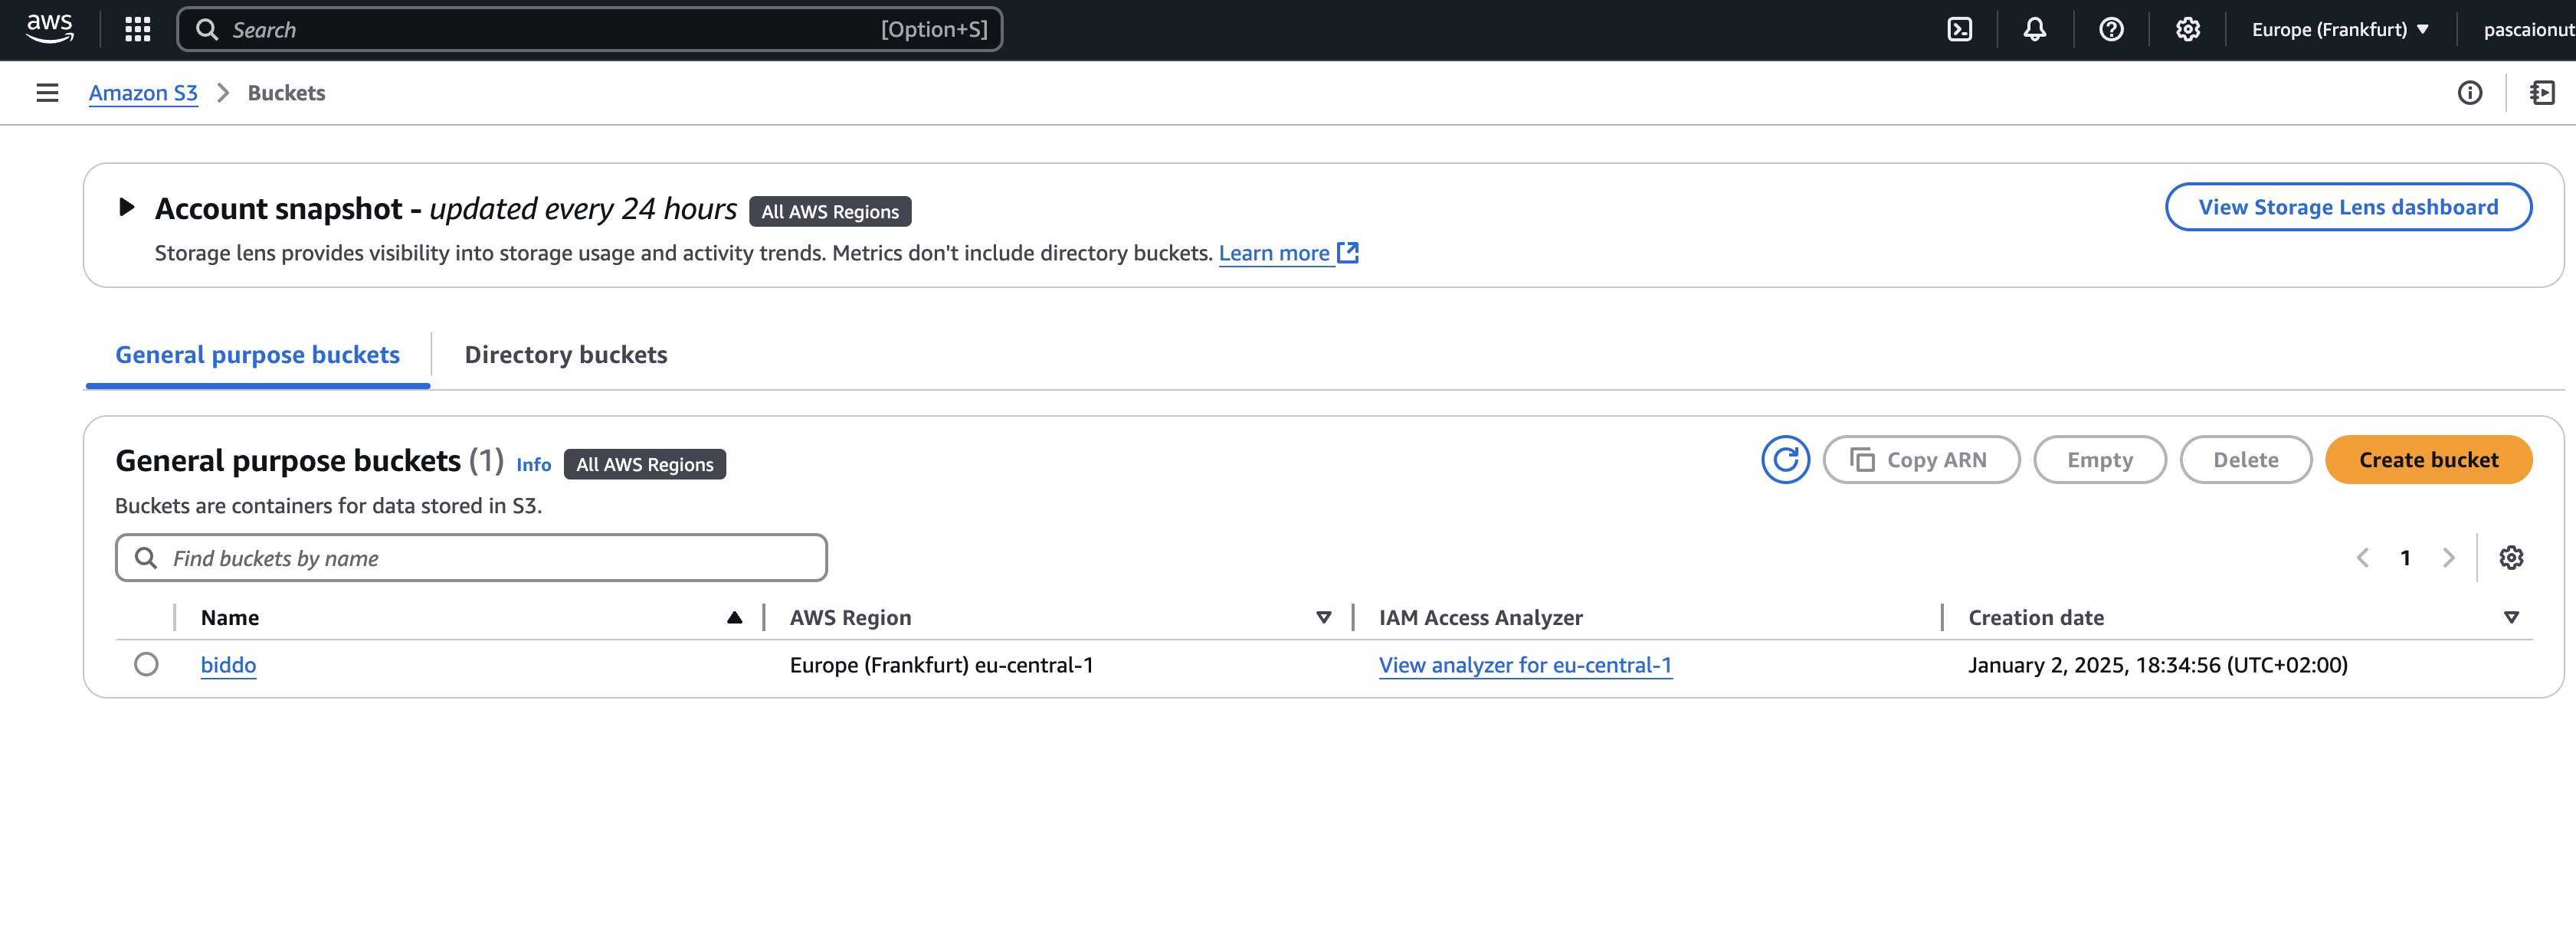Click the magnifier in bucket search
The width and height of the screenshot is (2576, 936).
click(x=146, y=558)
